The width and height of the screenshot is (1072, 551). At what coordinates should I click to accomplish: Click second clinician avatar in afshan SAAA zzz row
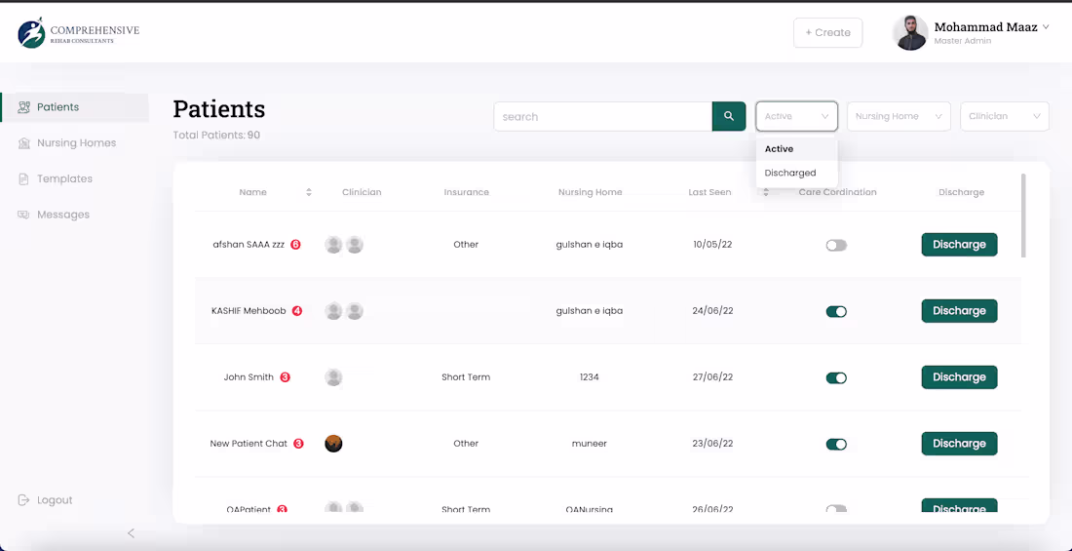pos(354,245)
